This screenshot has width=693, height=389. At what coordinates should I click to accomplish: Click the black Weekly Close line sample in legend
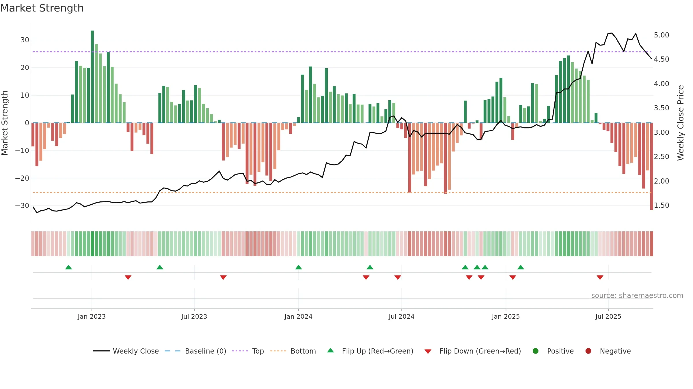click(x=101, y=351)
